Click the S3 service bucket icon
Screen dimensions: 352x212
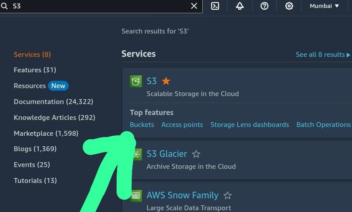tap(136, 81)
